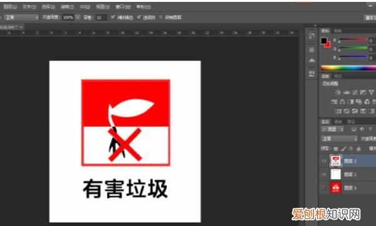The width and height of the screenshot is (376, 226).
Task: Open the 图层 (Layer) menu
Action: (x=10, y=7)
